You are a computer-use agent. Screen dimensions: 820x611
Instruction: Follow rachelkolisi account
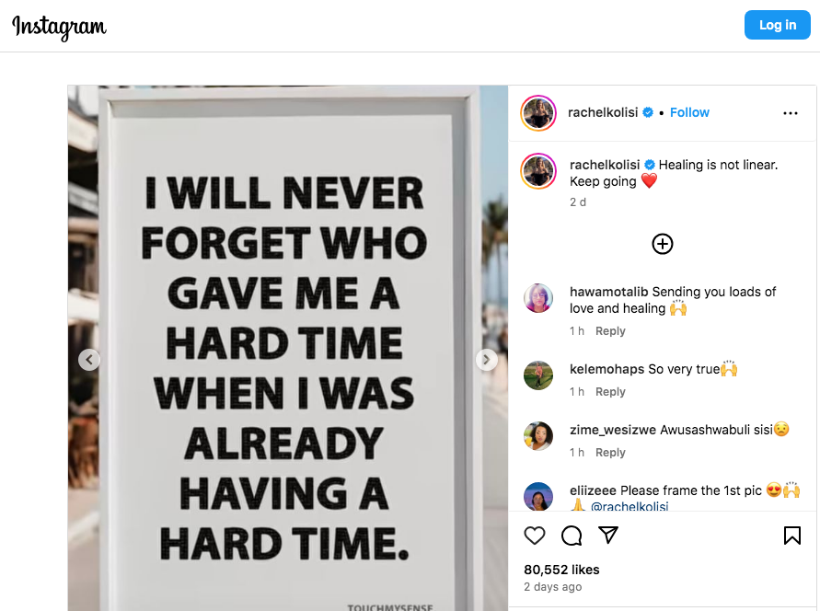click(689, 112)
